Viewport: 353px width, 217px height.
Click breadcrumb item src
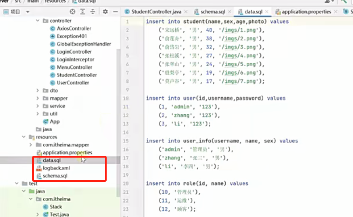point(18,1)
